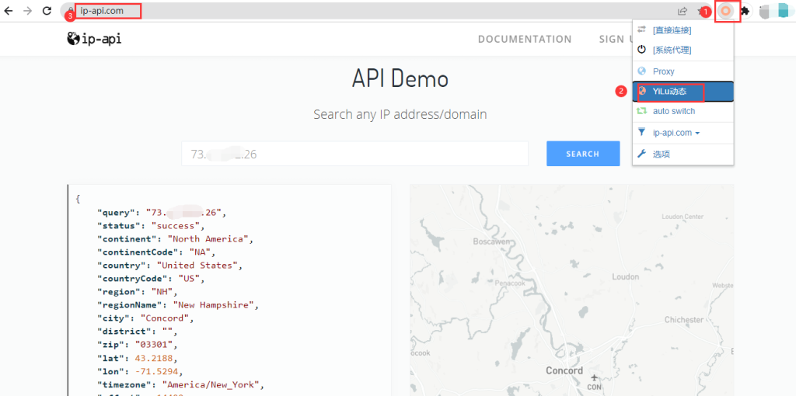Click the "US" countryCode value
Screen dimensions: 796x396
[x=188, y=279]
